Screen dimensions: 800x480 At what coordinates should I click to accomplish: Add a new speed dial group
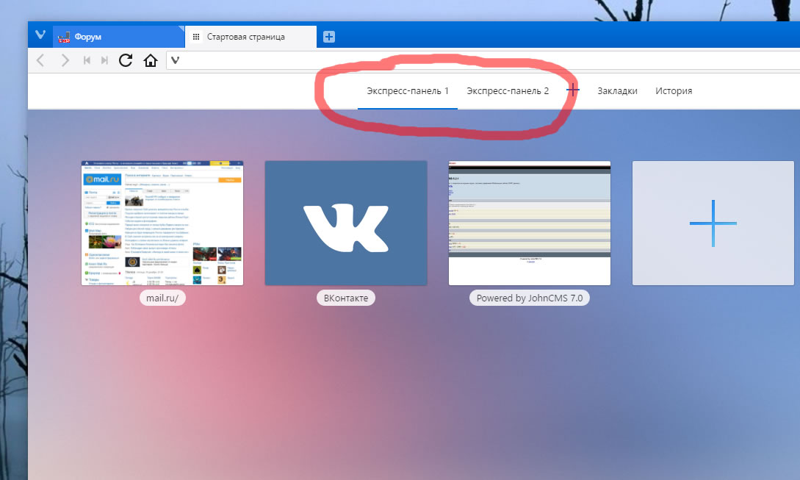pos(573,90)
